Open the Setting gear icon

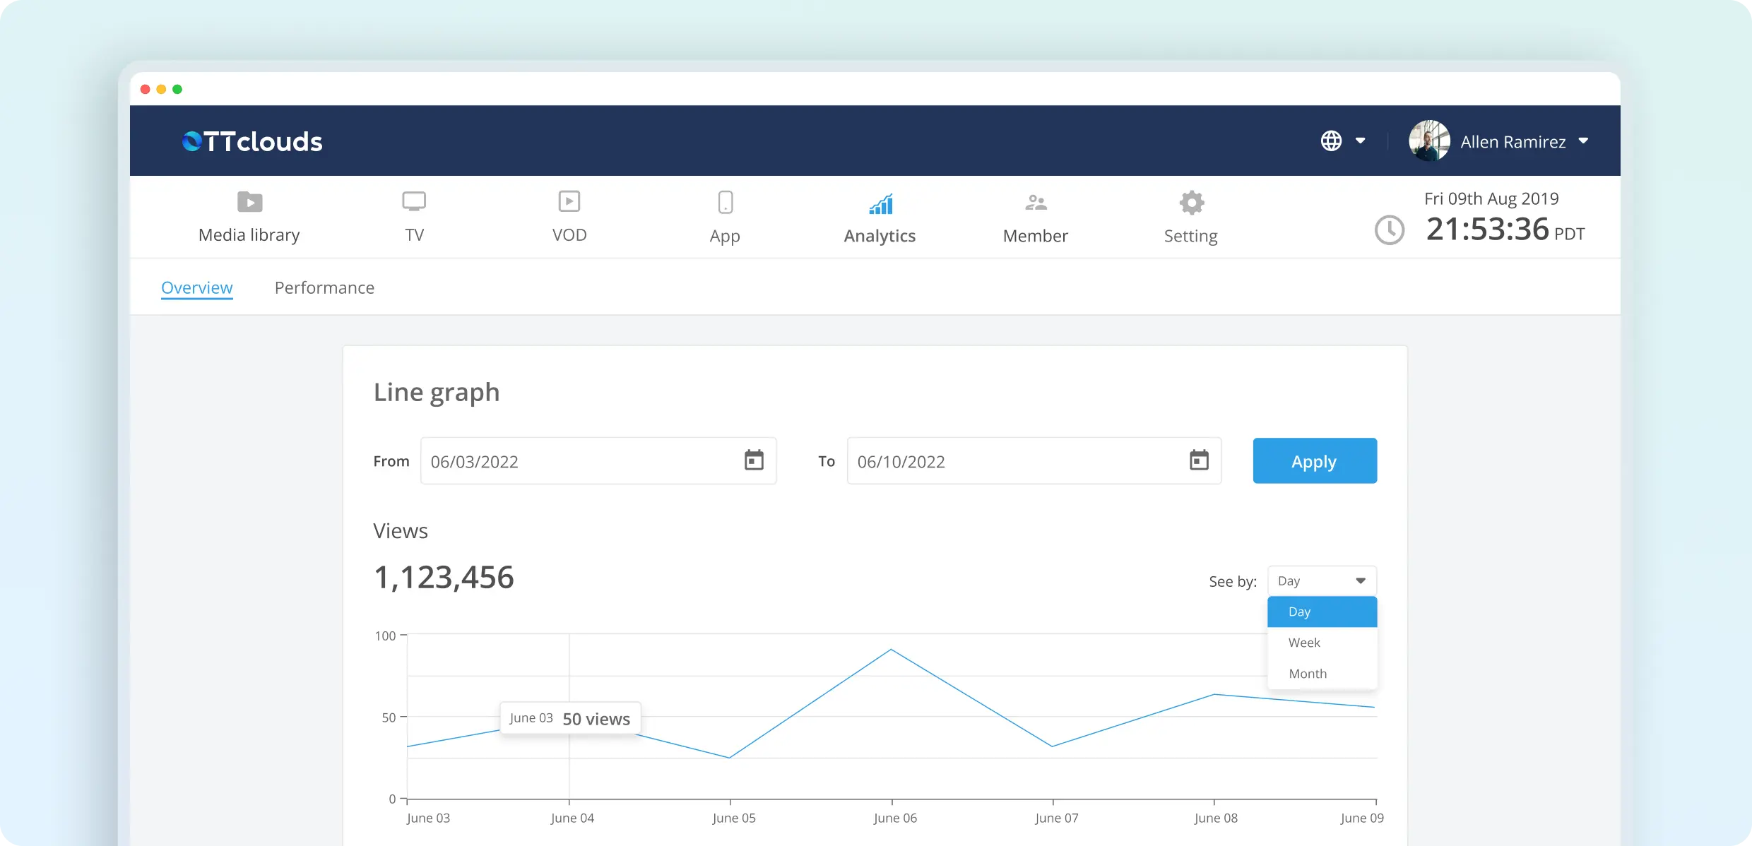tap(1191, 203)
